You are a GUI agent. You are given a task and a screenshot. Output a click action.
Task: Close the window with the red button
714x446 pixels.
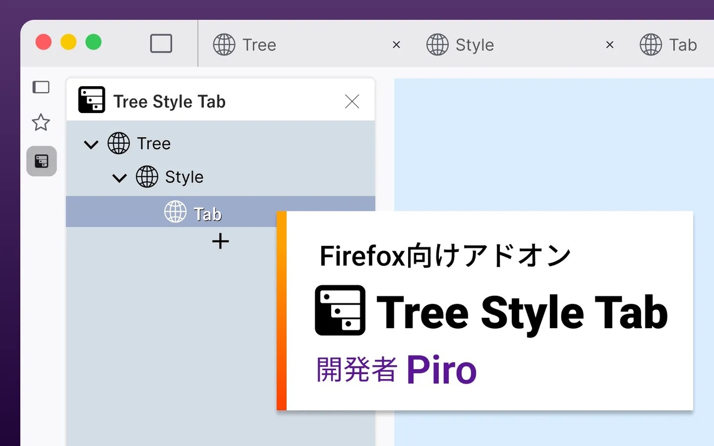click(43, 42)
